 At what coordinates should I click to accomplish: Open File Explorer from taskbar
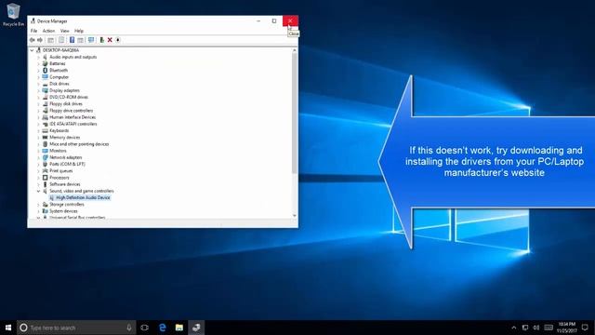[x=179, y=328]
